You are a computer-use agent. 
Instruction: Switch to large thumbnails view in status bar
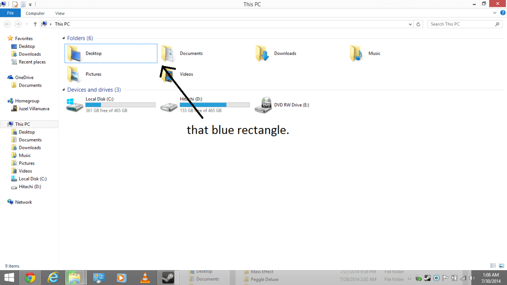(x=501, y=265)
